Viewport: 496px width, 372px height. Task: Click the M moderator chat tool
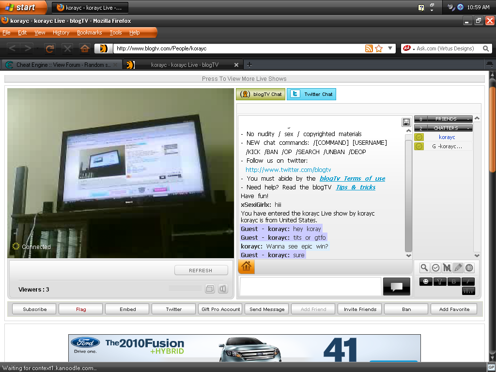447,268
